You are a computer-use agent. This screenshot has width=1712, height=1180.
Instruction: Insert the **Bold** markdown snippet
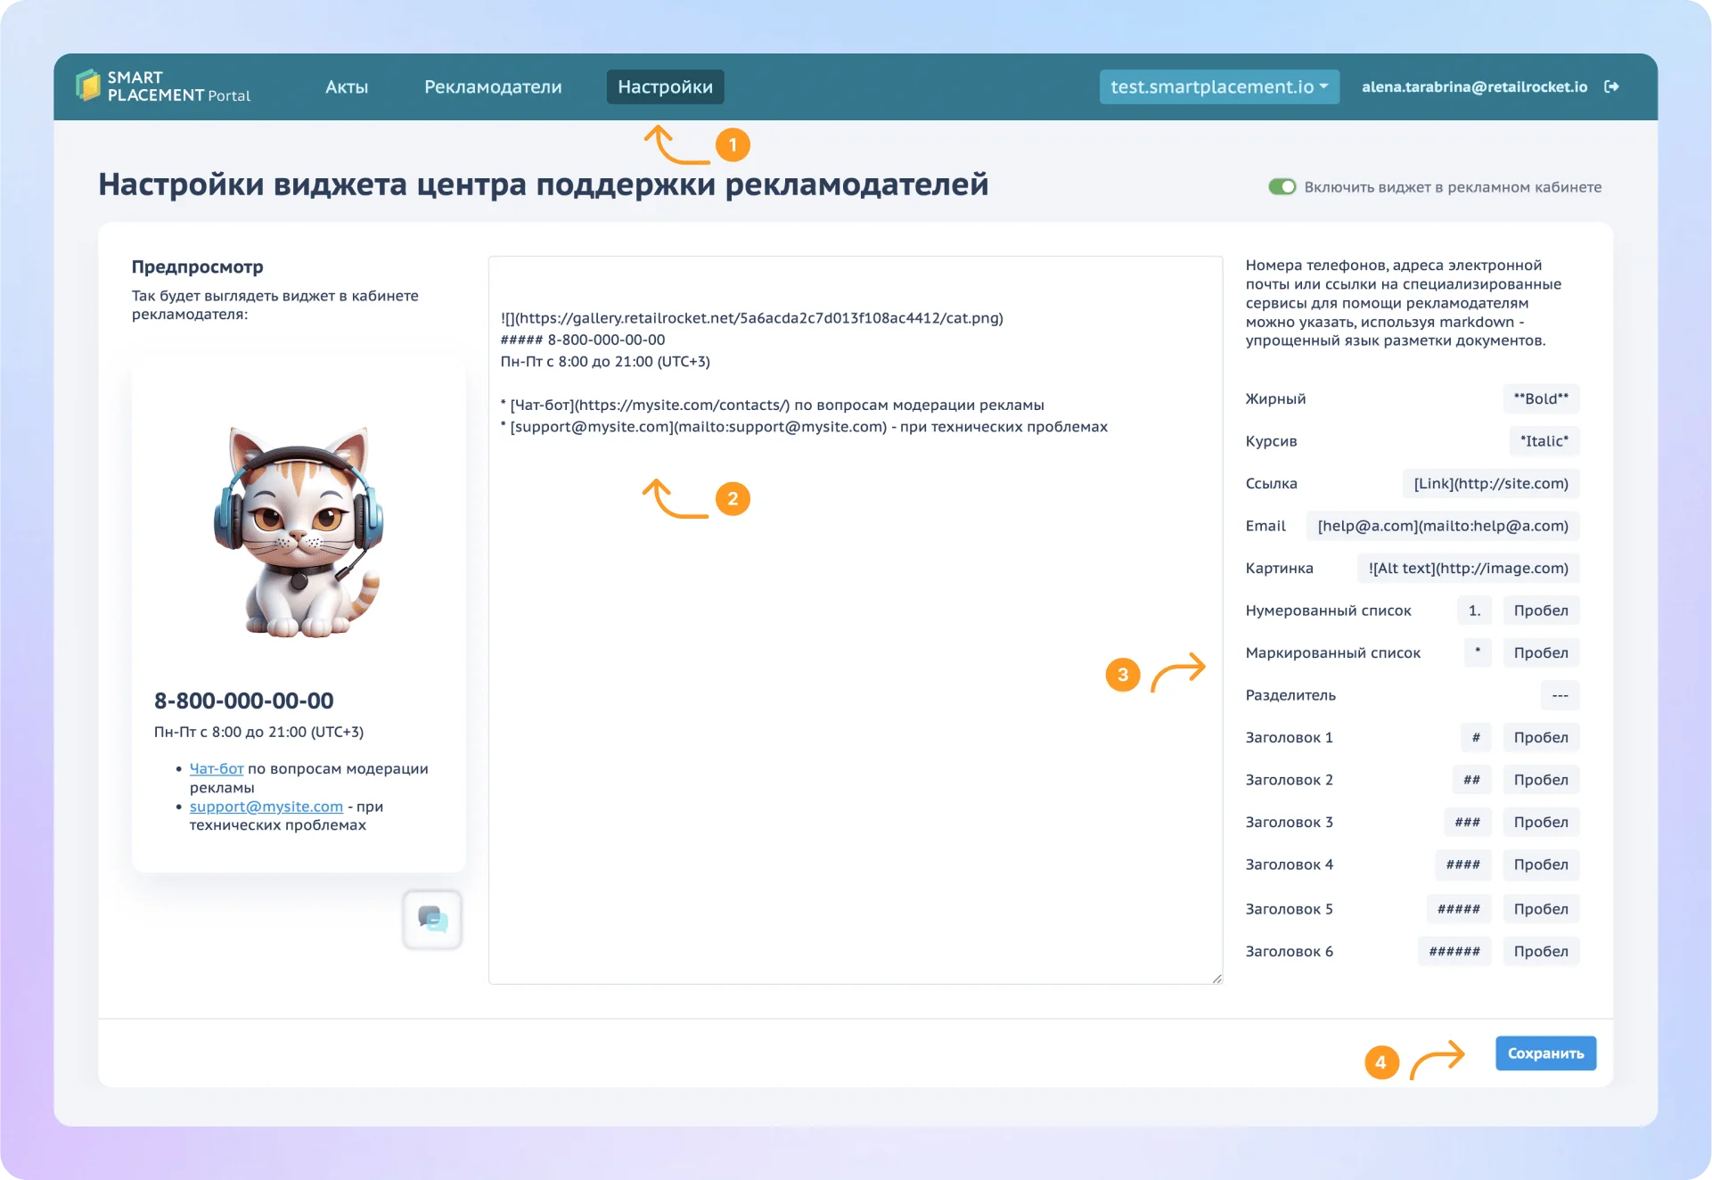click(1540, 398)
